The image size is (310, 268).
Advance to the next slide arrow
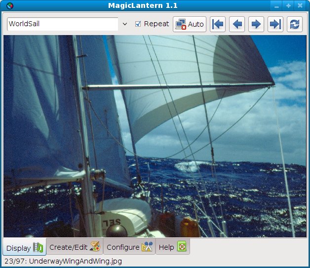click(x=256, y=24)
